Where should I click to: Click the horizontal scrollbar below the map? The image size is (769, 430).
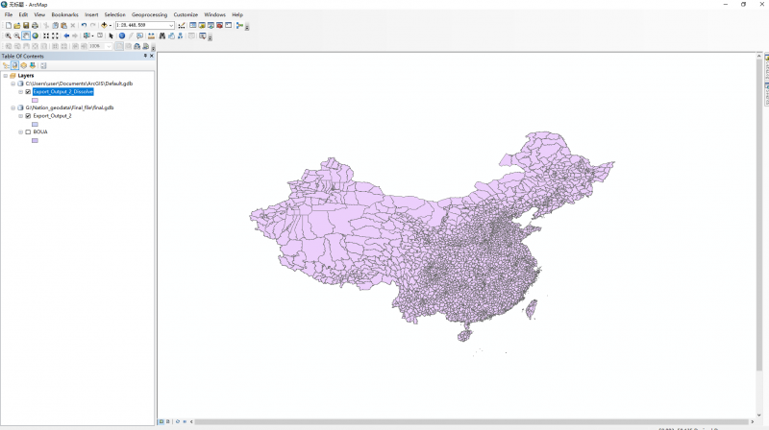(461, 421)
